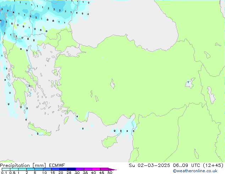Click the '45' legend value
The height and width of the screenshot is (174, 225).
[101, 173]
